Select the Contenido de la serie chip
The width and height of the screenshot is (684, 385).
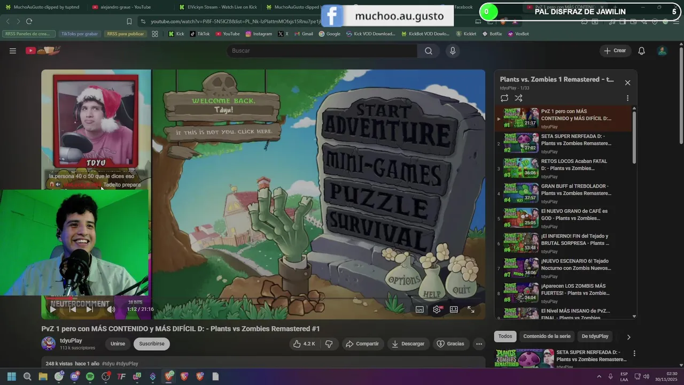[x=547, y=336]
